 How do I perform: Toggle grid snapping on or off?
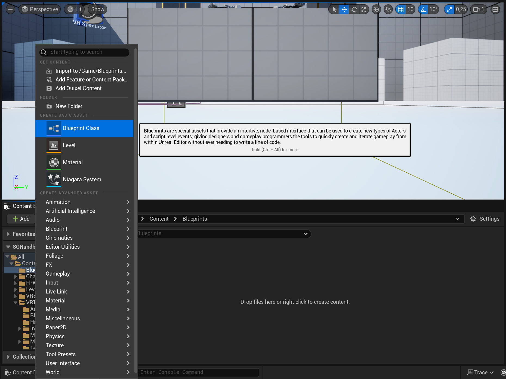[x=400, y=9]
